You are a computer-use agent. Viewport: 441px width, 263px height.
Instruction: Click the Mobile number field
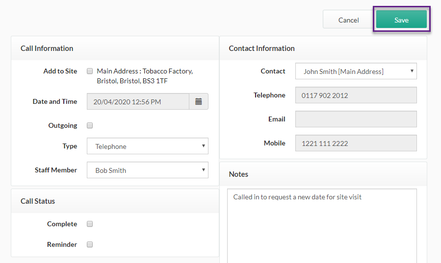pyautogui.click(x=356, y=143)
